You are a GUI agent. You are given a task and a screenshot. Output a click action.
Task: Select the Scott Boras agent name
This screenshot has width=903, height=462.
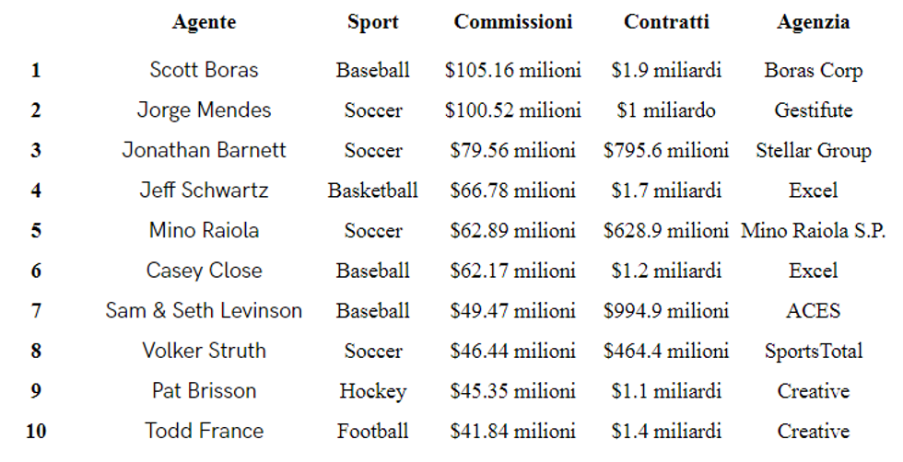(204, 70)
